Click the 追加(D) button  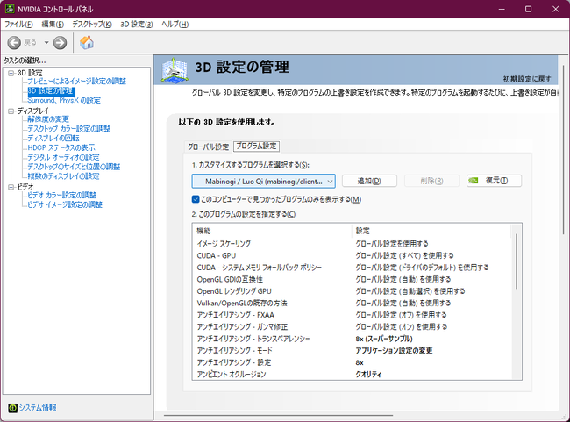click(x=369, y=181)
